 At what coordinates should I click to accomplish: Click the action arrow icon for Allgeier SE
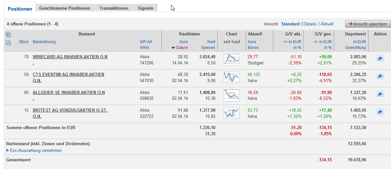[380, 94]
